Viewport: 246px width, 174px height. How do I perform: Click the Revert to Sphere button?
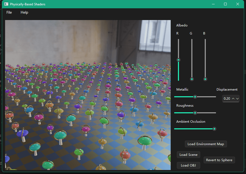click(x=219, y=160)
